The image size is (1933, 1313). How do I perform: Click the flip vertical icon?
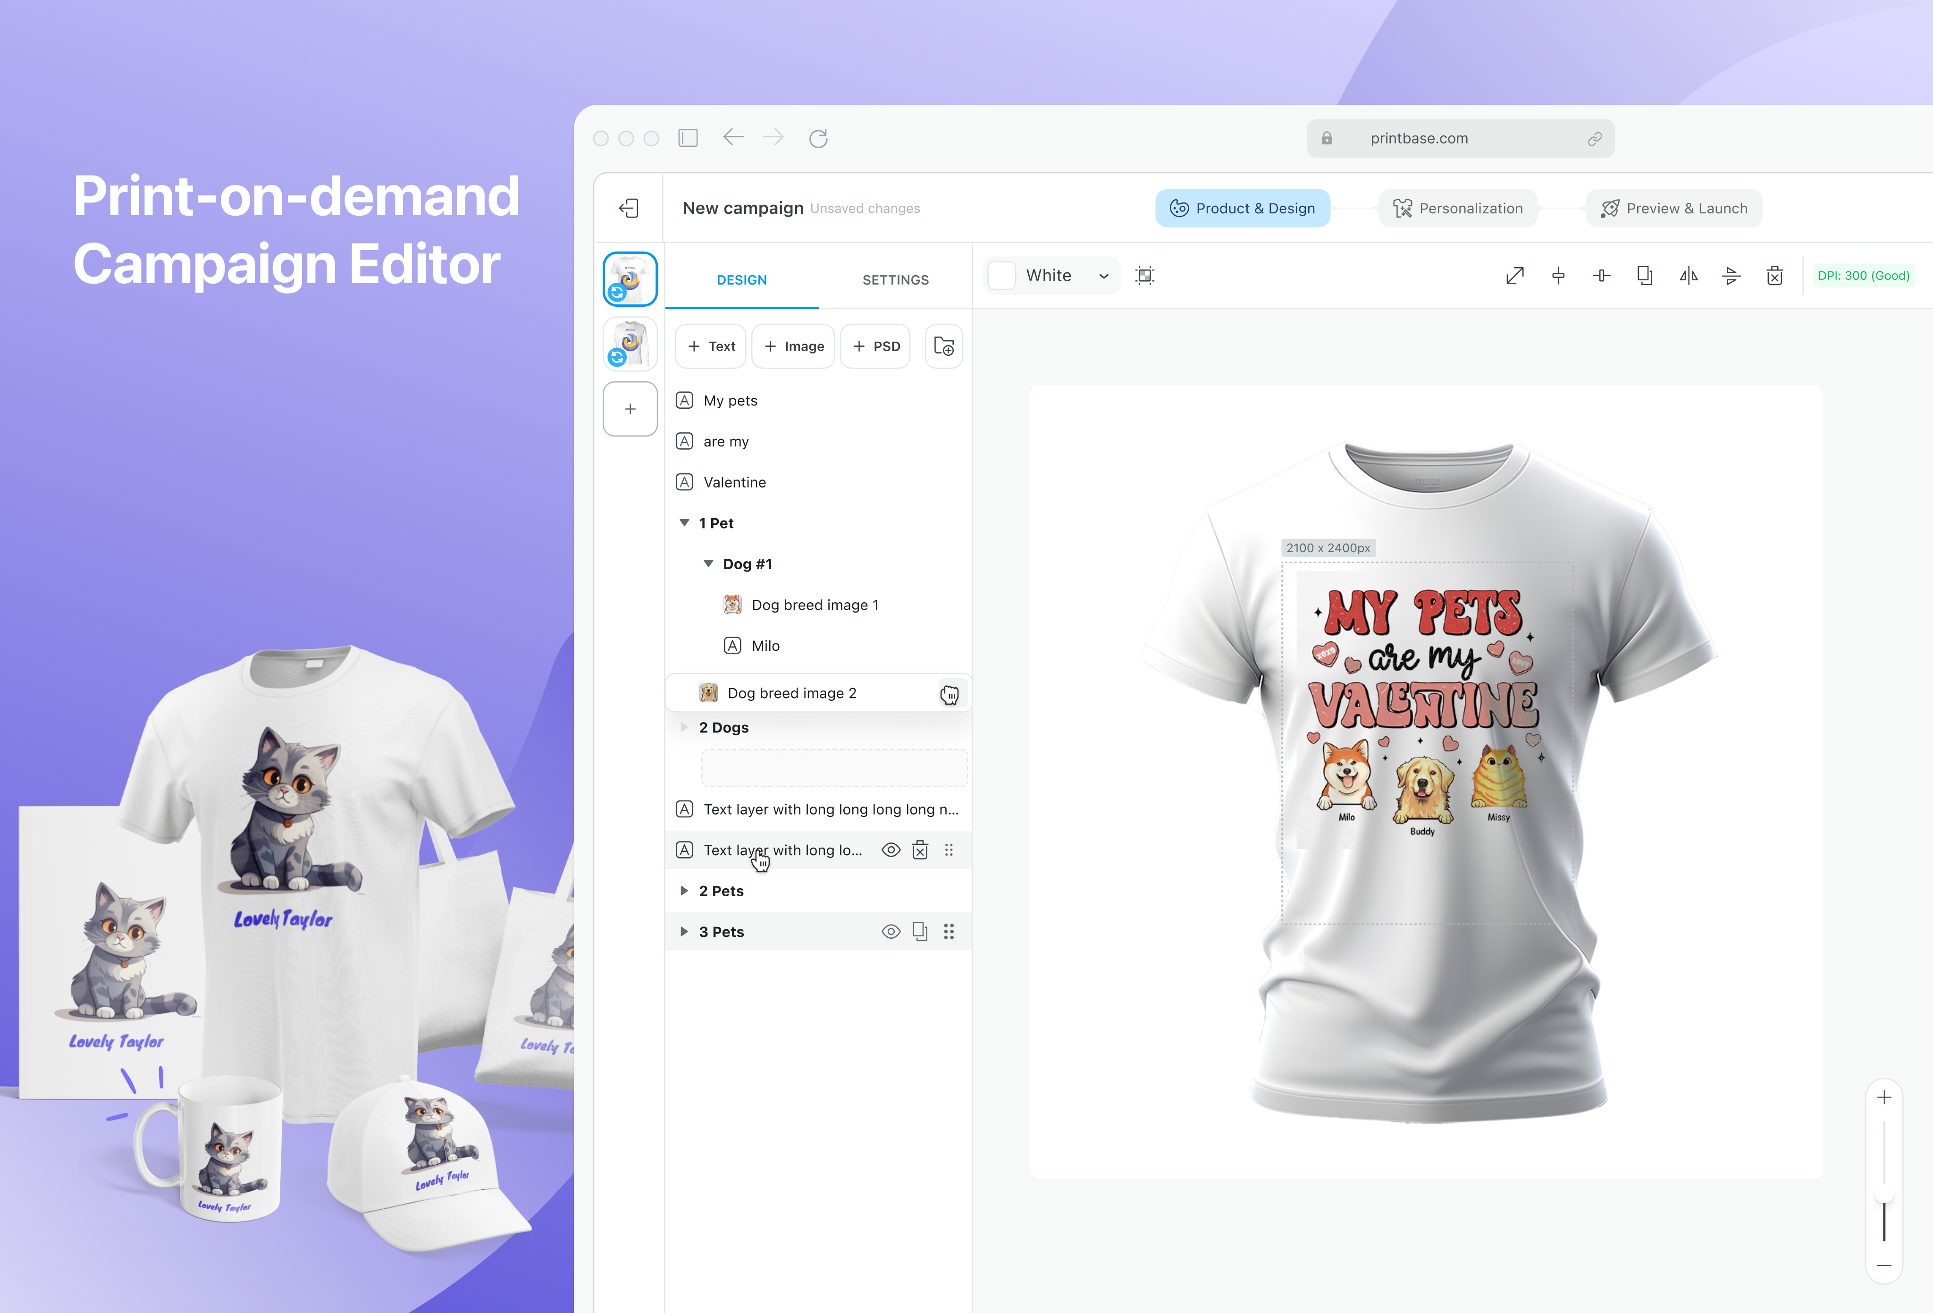[x=1731, y=276]
